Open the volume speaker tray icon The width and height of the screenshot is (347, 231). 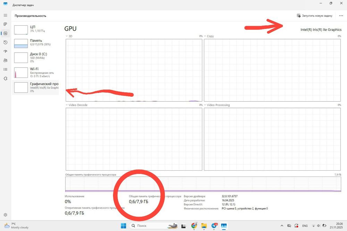(319, 226)
